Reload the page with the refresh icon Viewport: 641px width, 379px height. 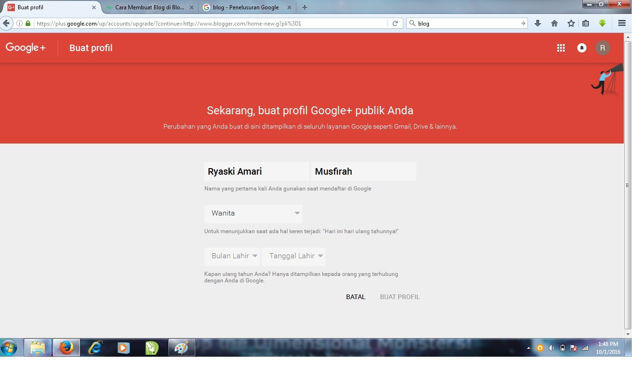[x=395, y=23]
